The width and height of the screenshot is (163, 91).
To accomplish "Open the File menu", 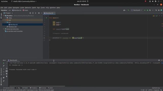I will pos(2,8).
